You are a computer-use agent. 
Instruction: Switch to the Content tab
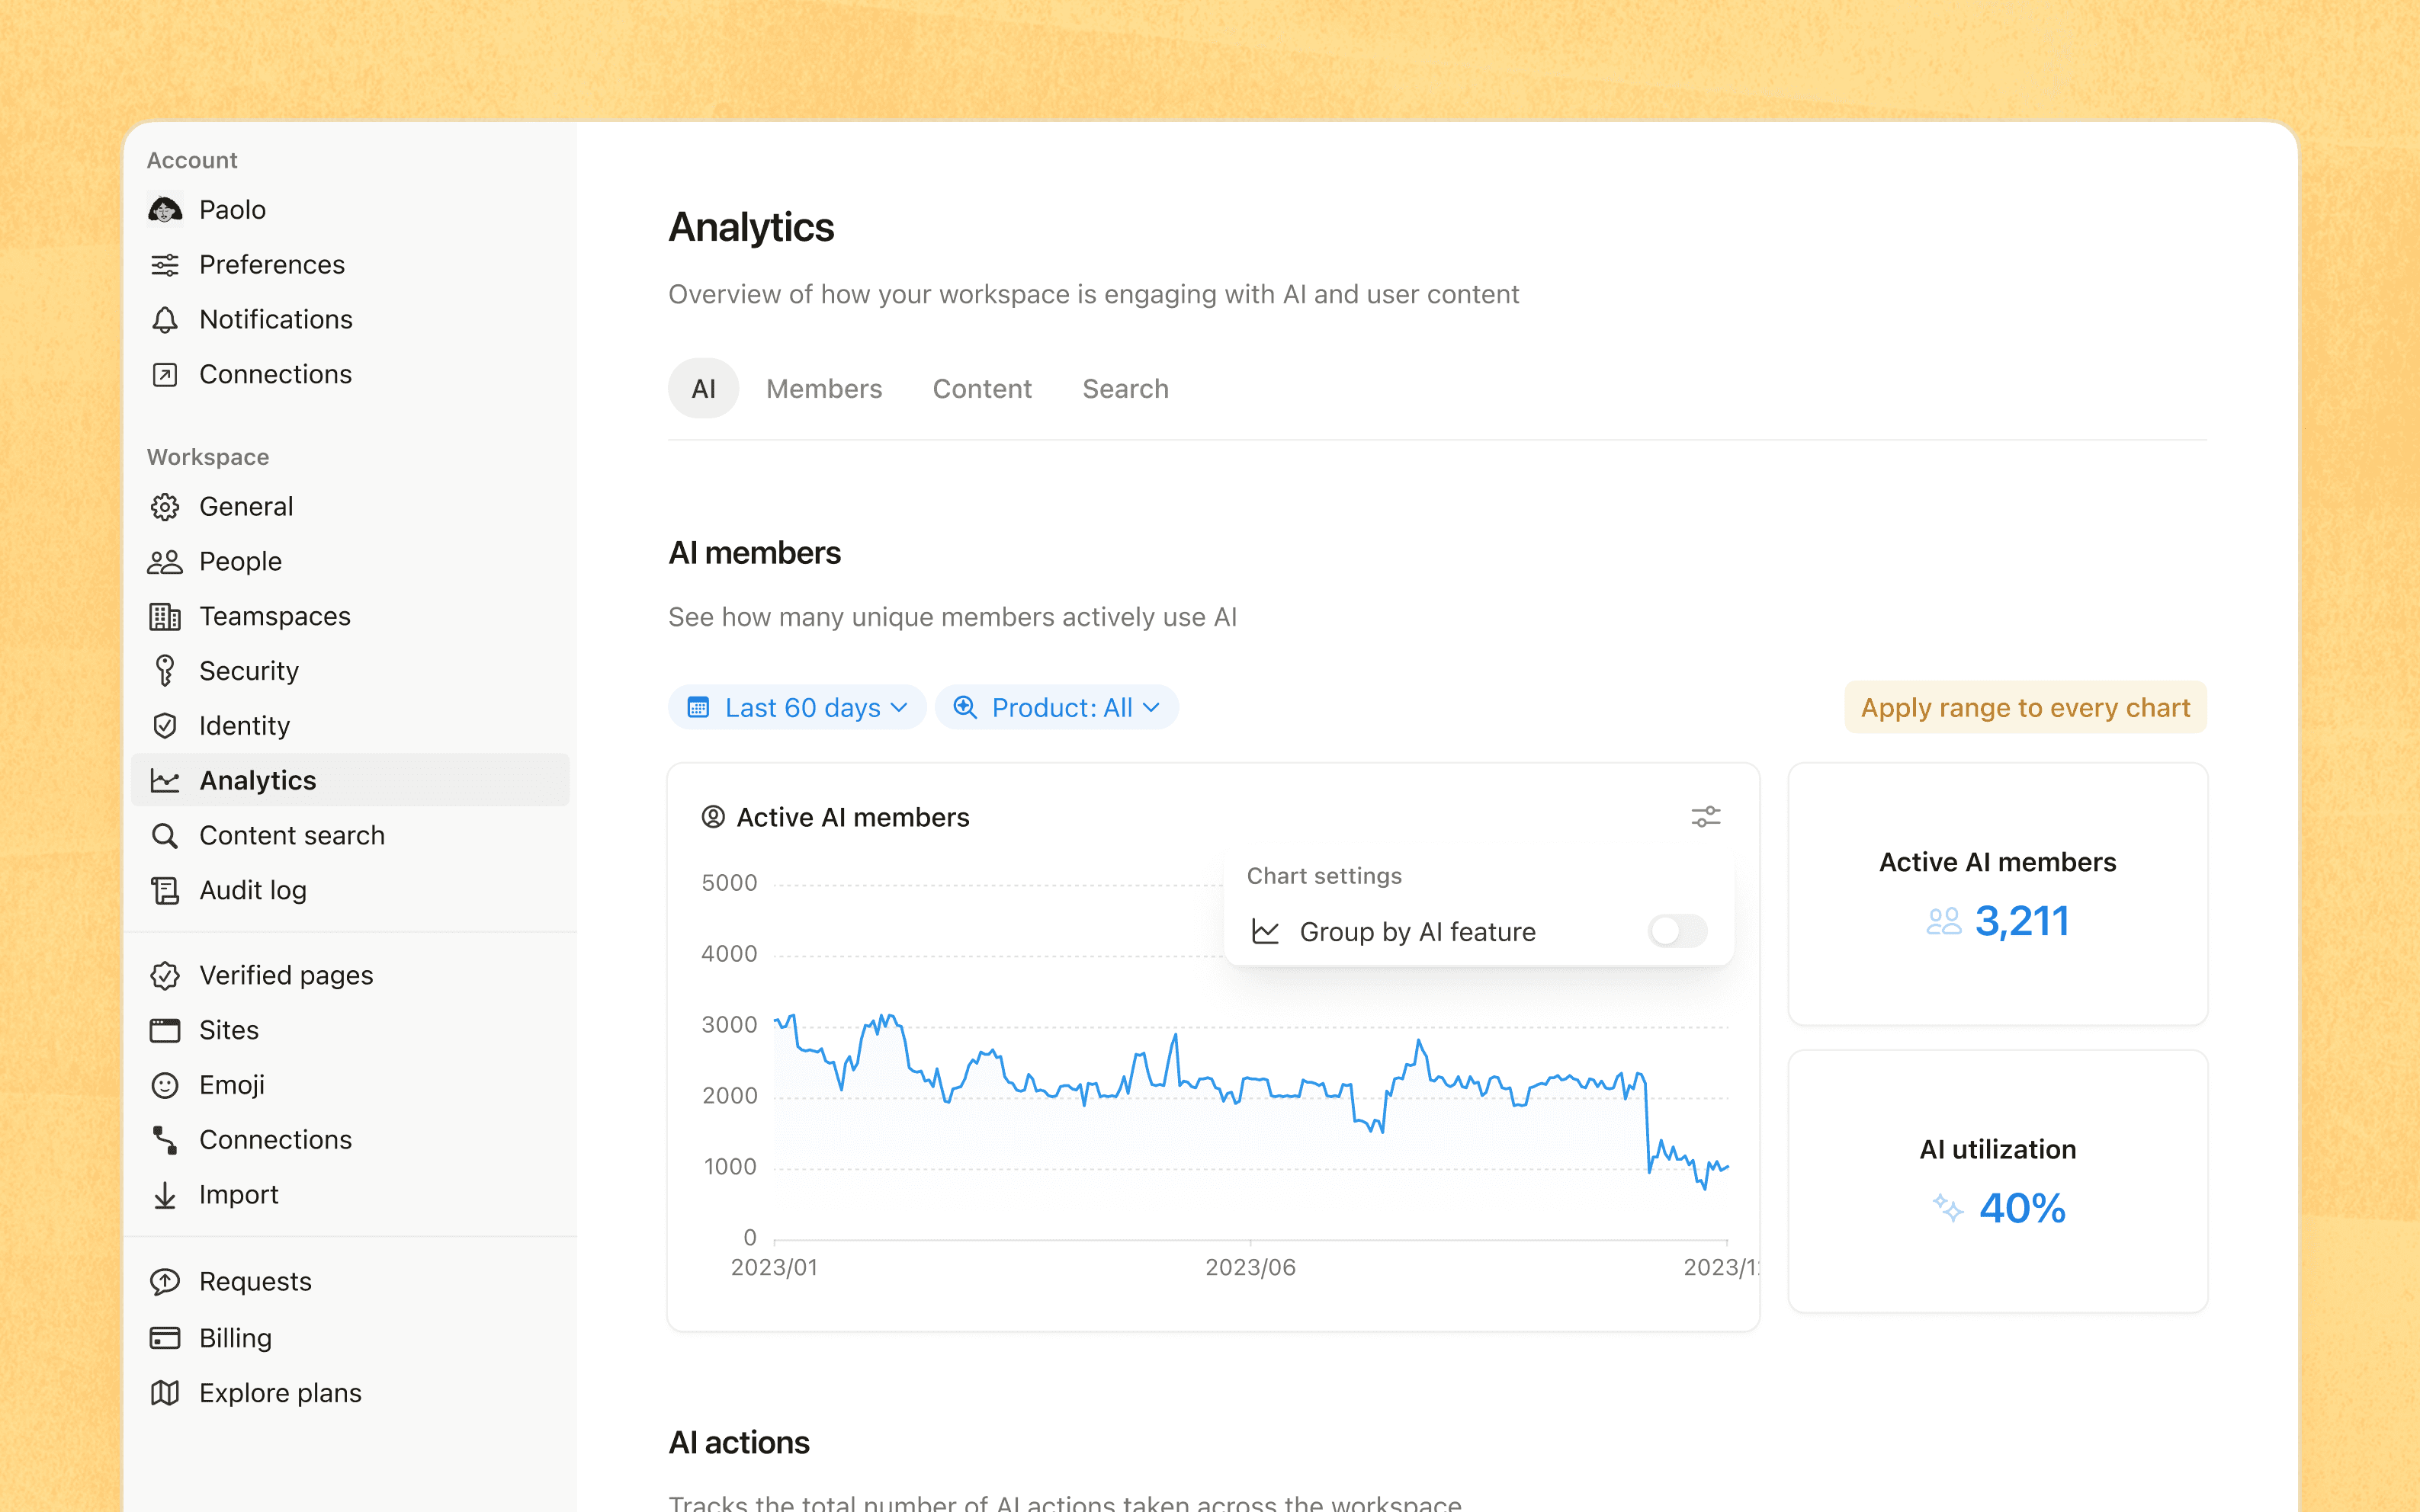(x=981, y=389)
